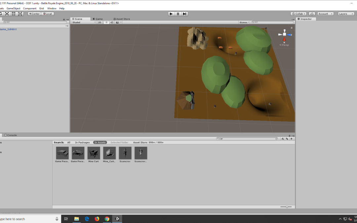Open Scene view panel options menu
Screen dimensions: 357x223
click(x=293, y=19)
